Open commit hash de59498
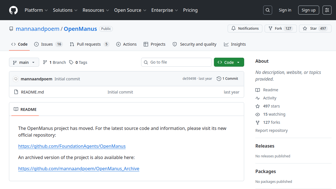 (x=189, y=79)
